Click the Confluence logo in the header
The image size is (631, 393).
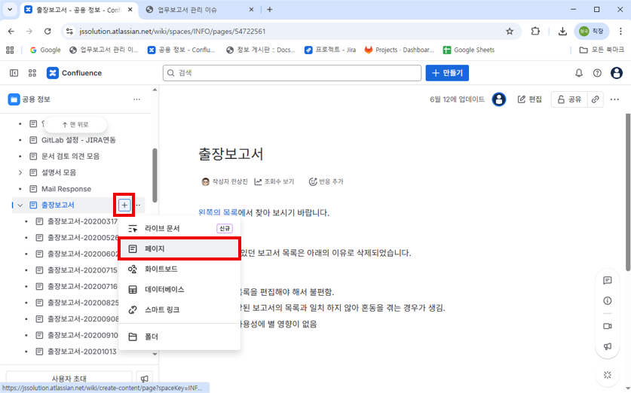point(74,73)
